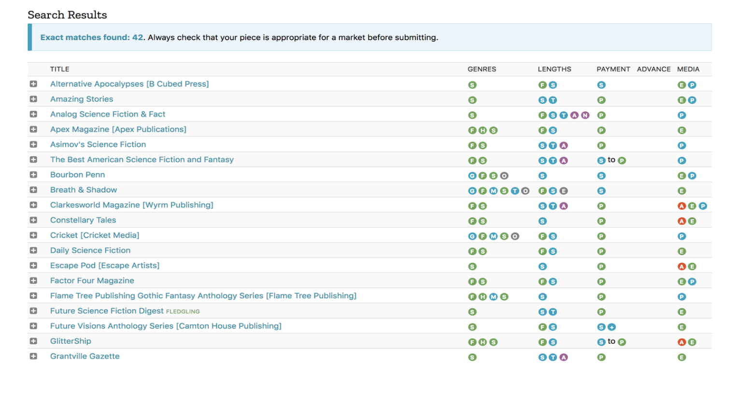738x395 pixels.
Task: Click the blue P media icon for Clarkesworld Magazine
Action: point(703,206)
